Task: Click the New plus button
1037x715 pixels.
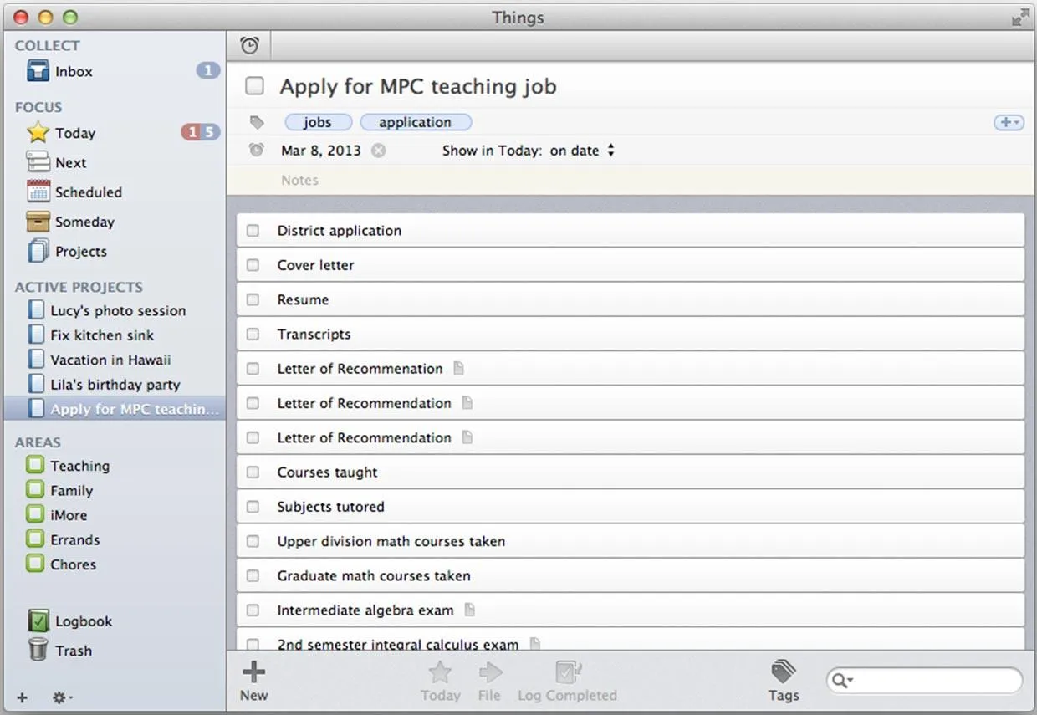Action: point(253,681)
